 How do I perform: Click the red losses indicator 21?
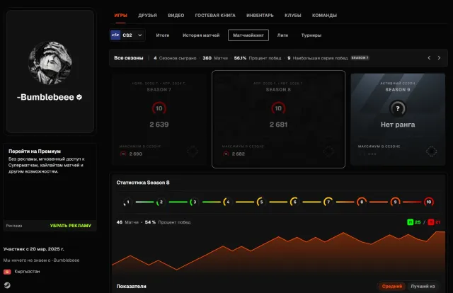tap(434, 222)
